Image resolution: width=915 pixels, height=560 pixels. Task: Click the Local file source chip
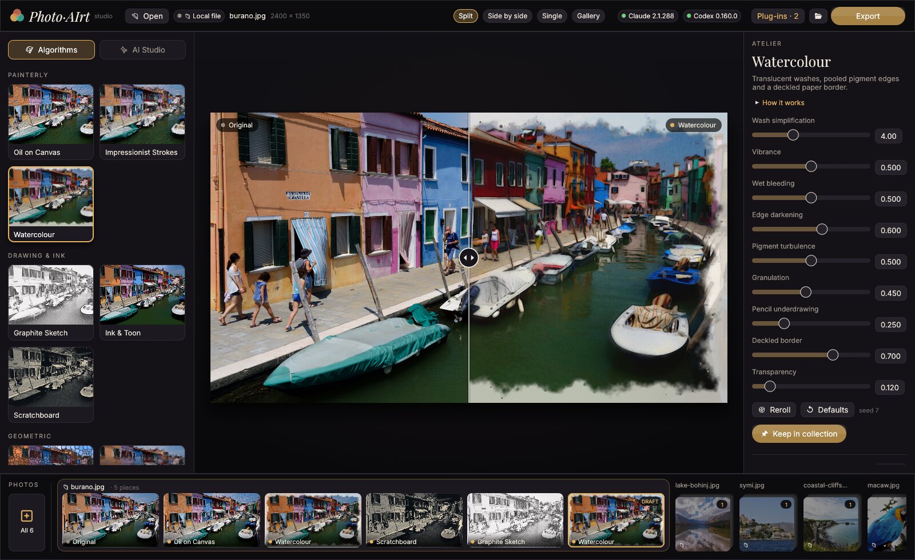click(199, 16)
